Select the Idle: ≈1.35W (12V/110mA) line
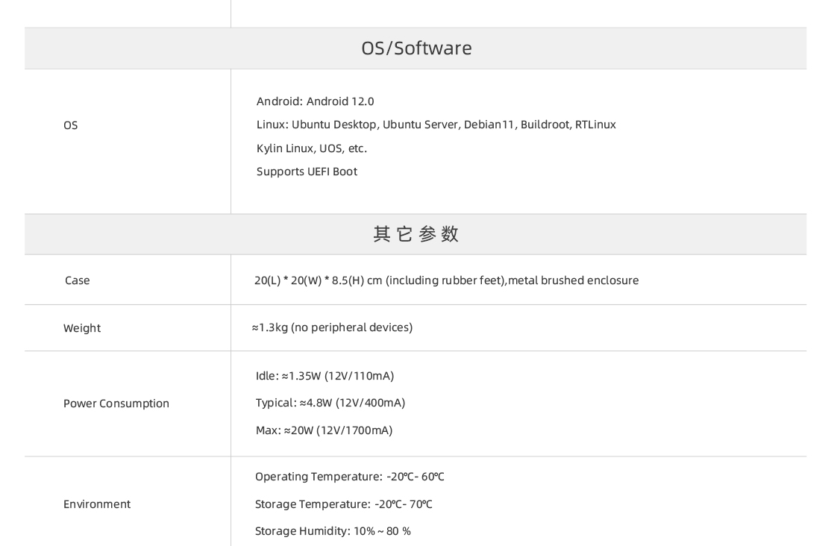 325,376
